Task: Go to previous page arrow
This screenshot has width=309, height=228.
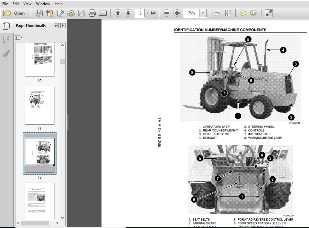Action: click(118, 13)
